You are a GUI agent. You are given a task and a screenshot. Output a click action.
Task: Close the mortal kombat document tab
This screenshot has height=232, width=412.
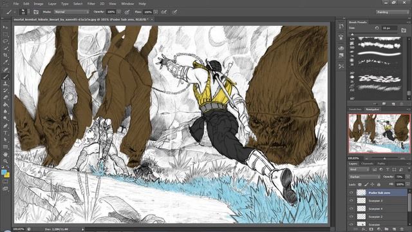coord(152,19)
